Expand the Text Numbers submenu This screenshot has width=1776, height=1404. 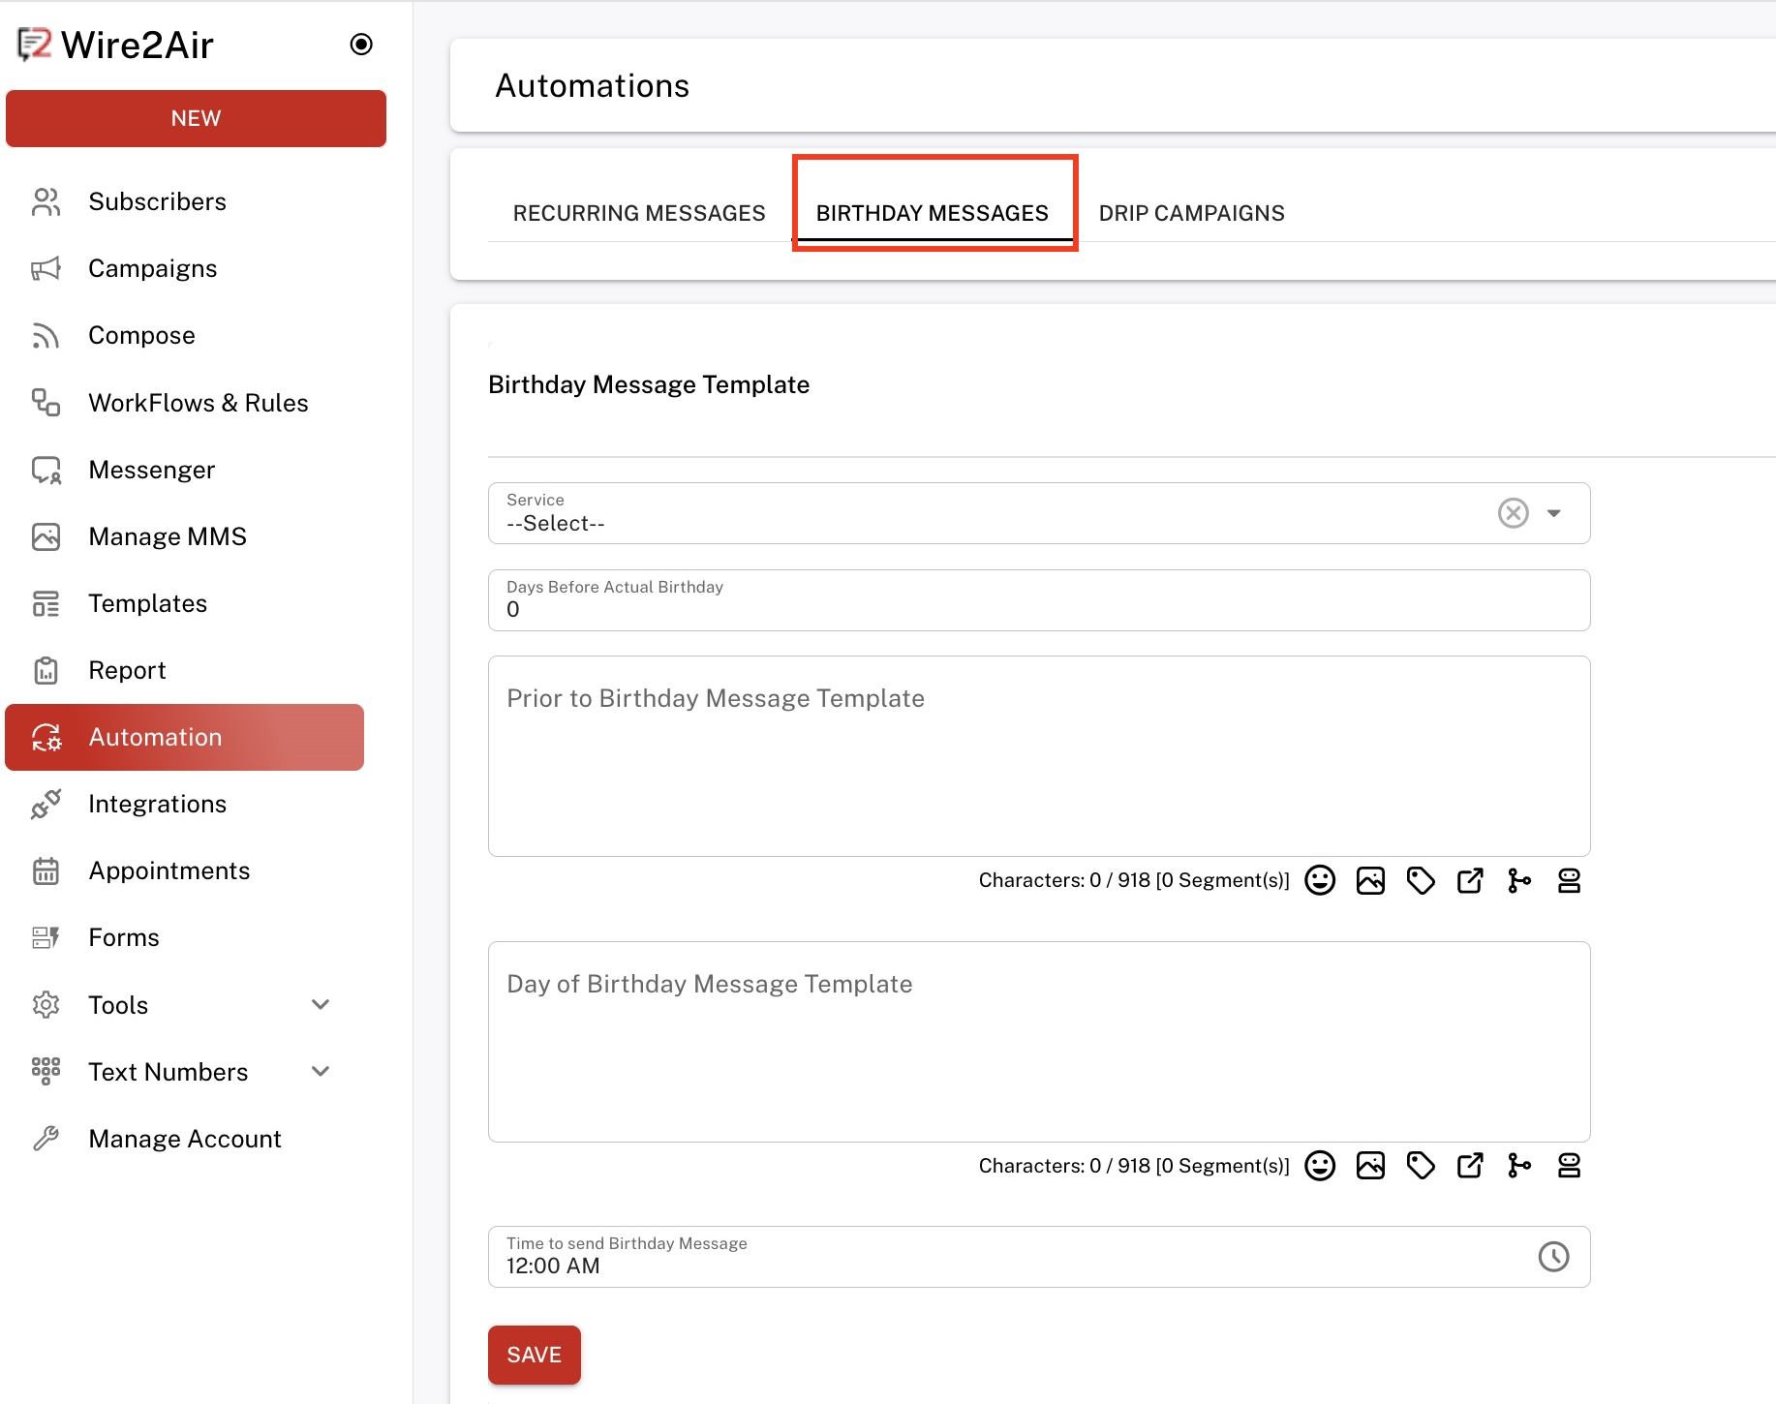tap(321, 1072)
